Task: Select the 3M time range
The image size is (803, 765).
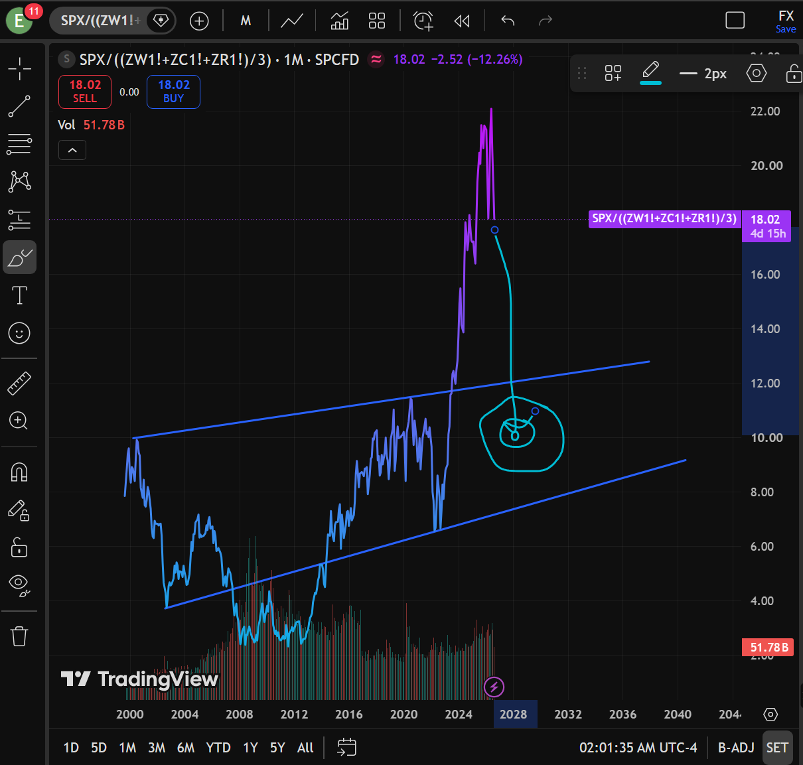Action: pos(157,748)
